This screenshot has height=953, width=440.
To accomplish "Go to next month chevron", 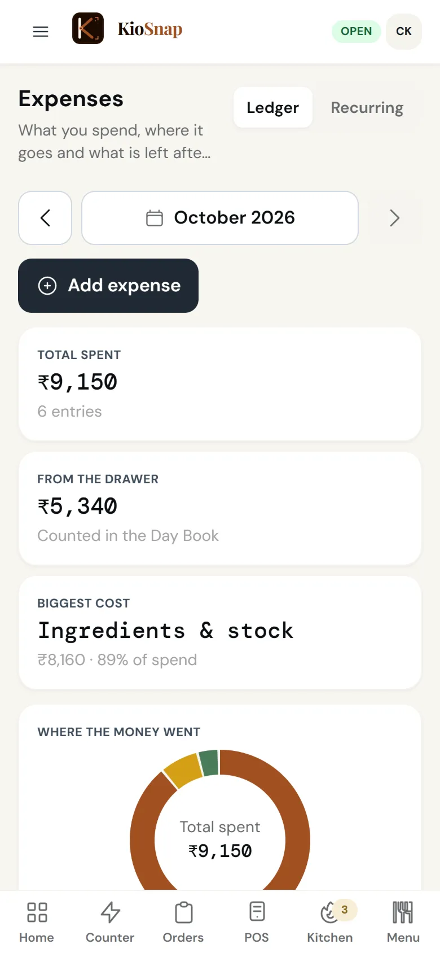I will (395, 218).
